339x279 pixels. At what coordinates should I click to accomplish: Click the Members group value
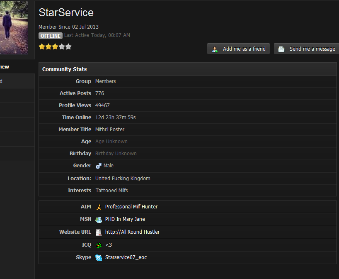pos(106,81)
